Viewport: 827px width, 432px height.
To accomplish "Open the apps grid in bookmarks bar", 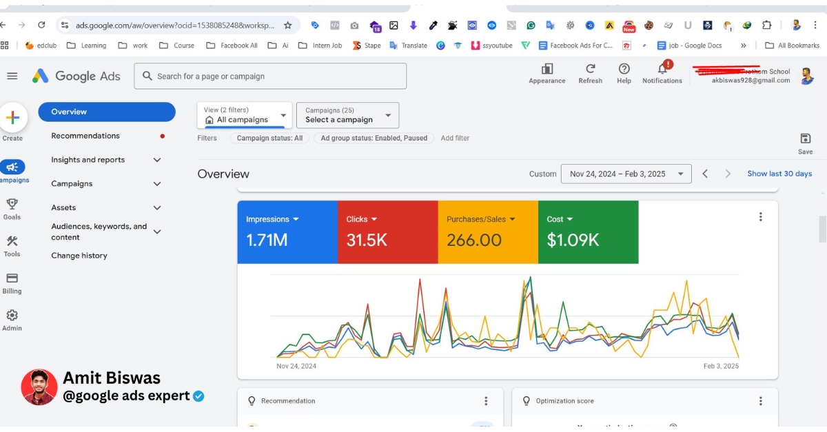I will coord(5,45).
